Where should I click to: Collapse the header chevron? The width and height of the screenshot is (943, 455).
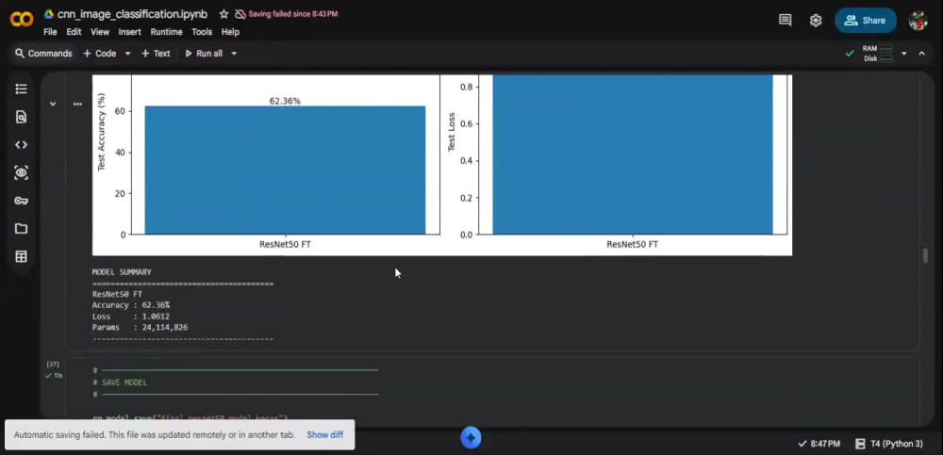(x=921, y=54)
